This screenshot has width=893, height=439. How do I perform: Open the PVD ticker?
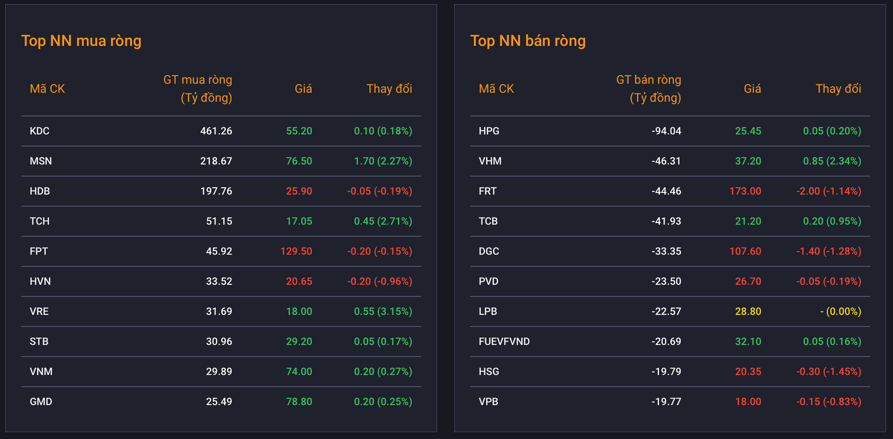click(x=488, y=282)
